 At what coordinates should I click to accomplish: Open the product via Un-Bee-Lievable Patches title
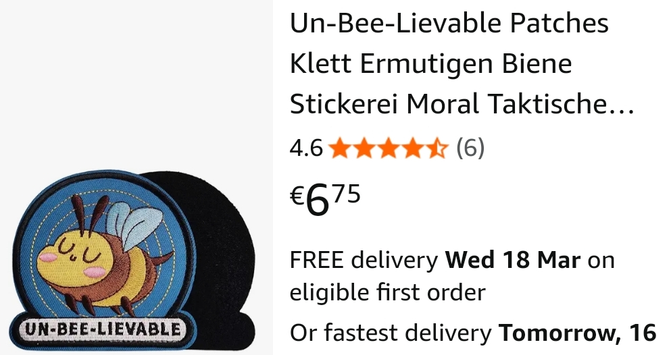pyautogui.click(x=449, y=23)
